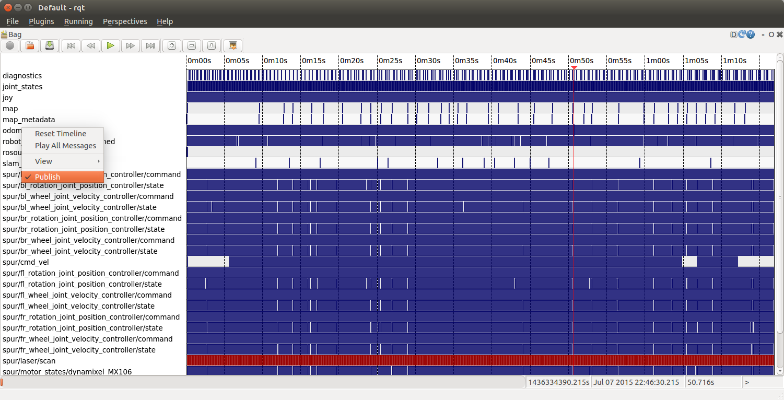This screenshot has width=784, height=400.
Task: Jump to beginning of the bag timeline
Action: point(71,46)
